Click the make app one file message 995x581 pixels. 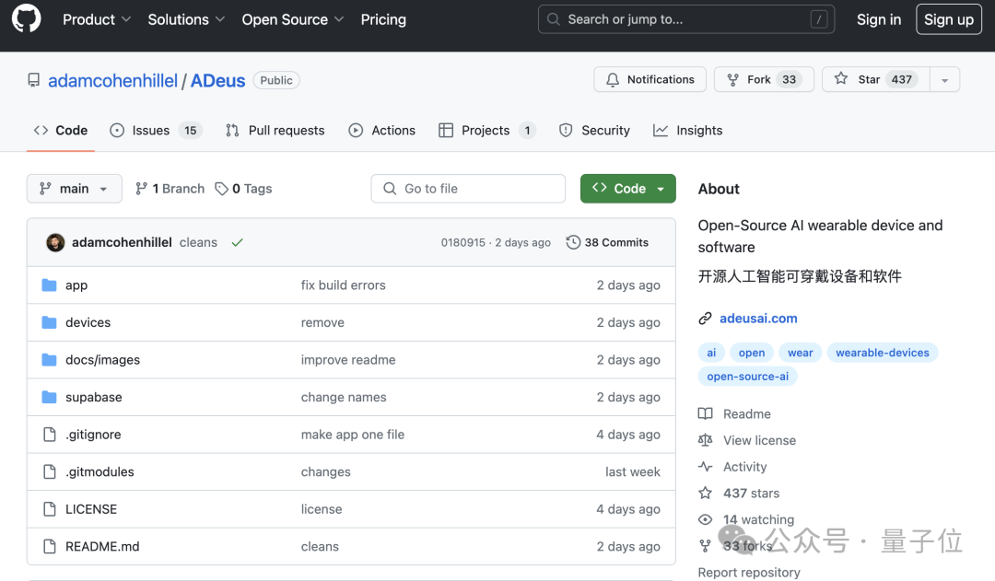click(353, 435)
